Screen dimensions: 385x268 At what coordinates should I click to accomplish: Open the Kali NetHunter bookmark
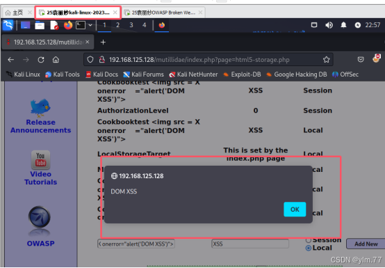pos(193,74)
